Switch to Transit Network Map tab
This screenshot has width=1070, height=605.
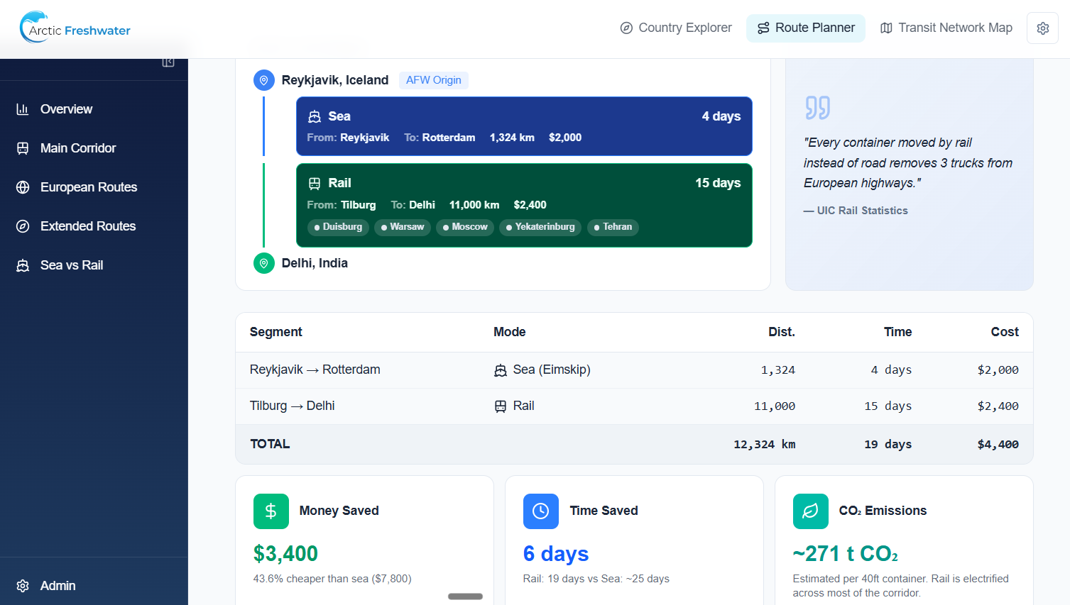pos(946,28)
